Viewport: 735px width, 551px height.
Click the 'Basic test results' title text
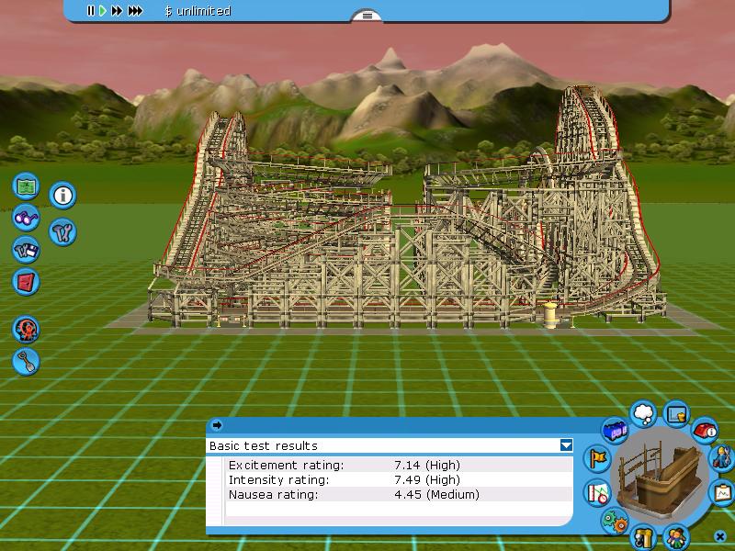264,446
